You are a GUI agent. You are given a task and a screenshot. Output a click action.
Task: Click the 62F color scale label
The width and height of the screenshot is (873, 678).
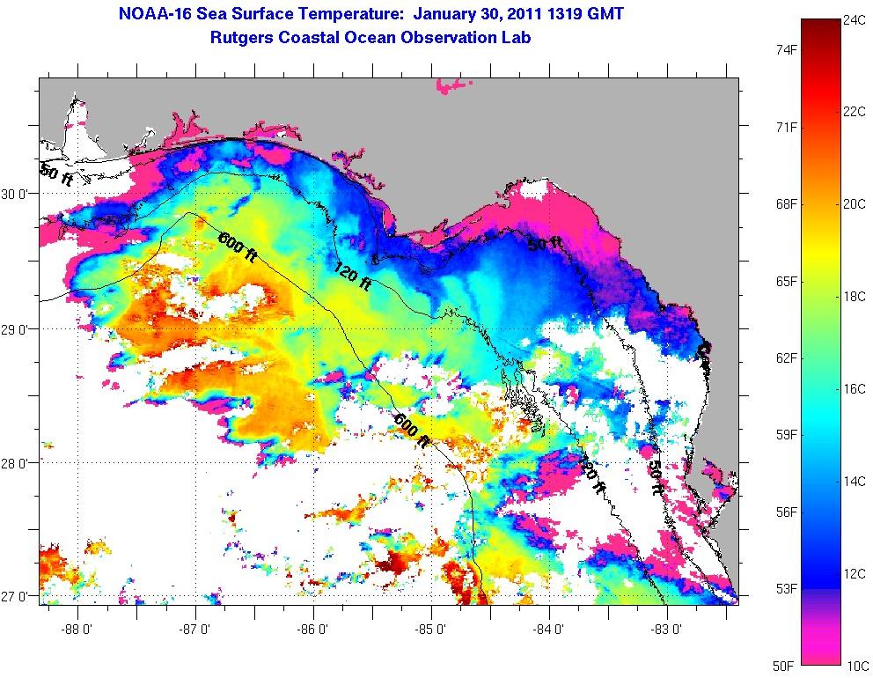pyautogui.click(x=787, y=357)
